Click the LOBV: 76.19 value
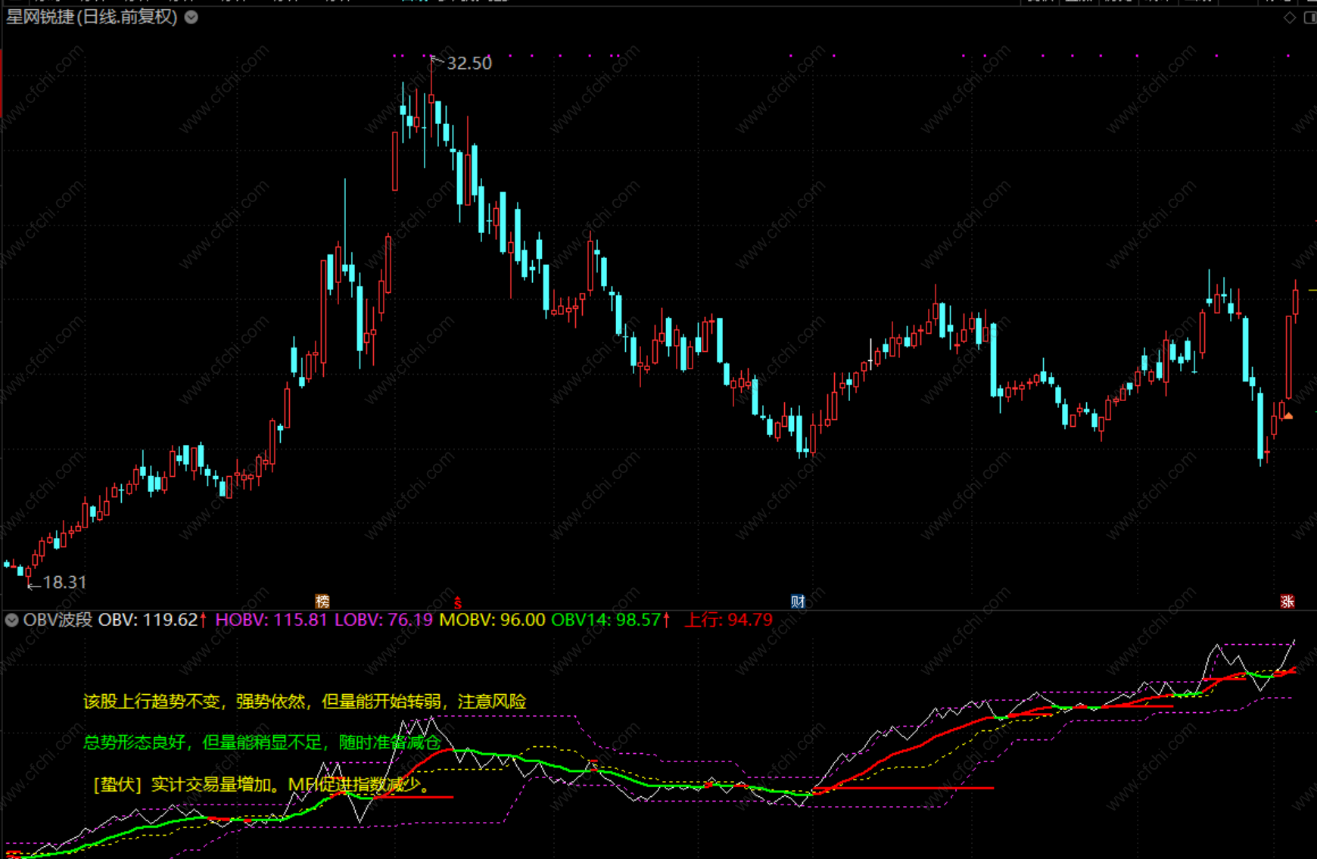 [384, 620]
